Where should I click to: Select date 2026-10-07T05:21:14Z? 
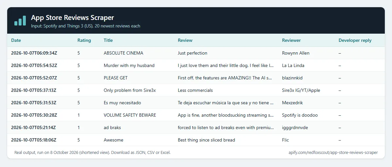[x=34, y=127]
